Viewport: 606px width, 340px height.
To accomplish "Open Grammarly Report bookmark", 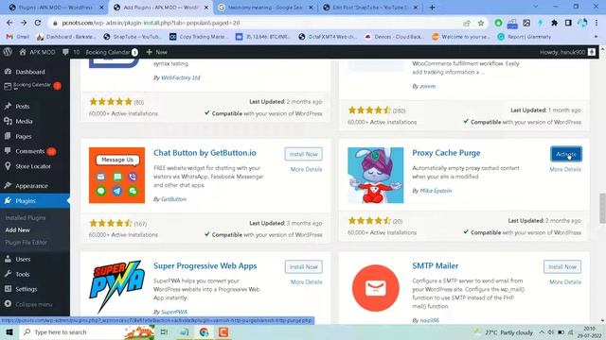I will pos(525,37).
